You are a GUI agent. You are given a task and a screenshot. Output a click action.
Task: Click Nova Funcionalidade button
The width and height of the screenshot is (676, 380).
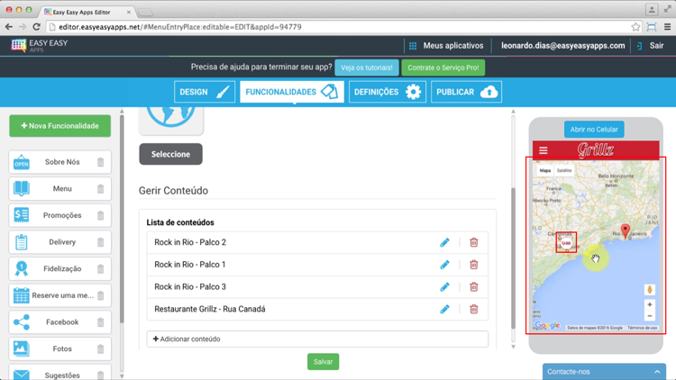60,126
